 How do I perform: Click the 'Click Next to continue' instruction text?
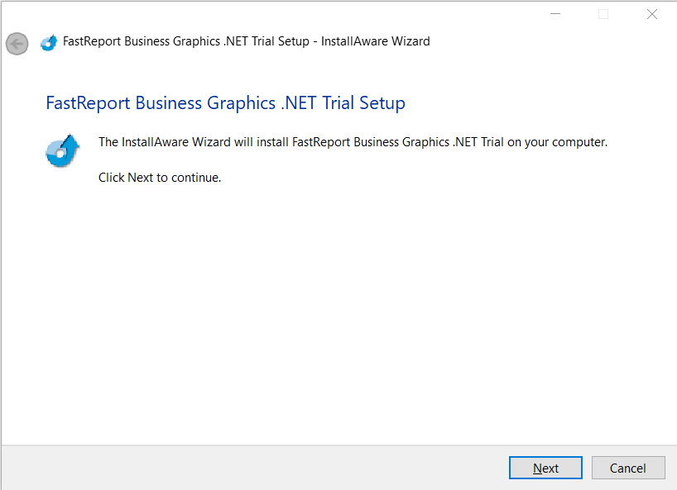click(x=160, y=177)
